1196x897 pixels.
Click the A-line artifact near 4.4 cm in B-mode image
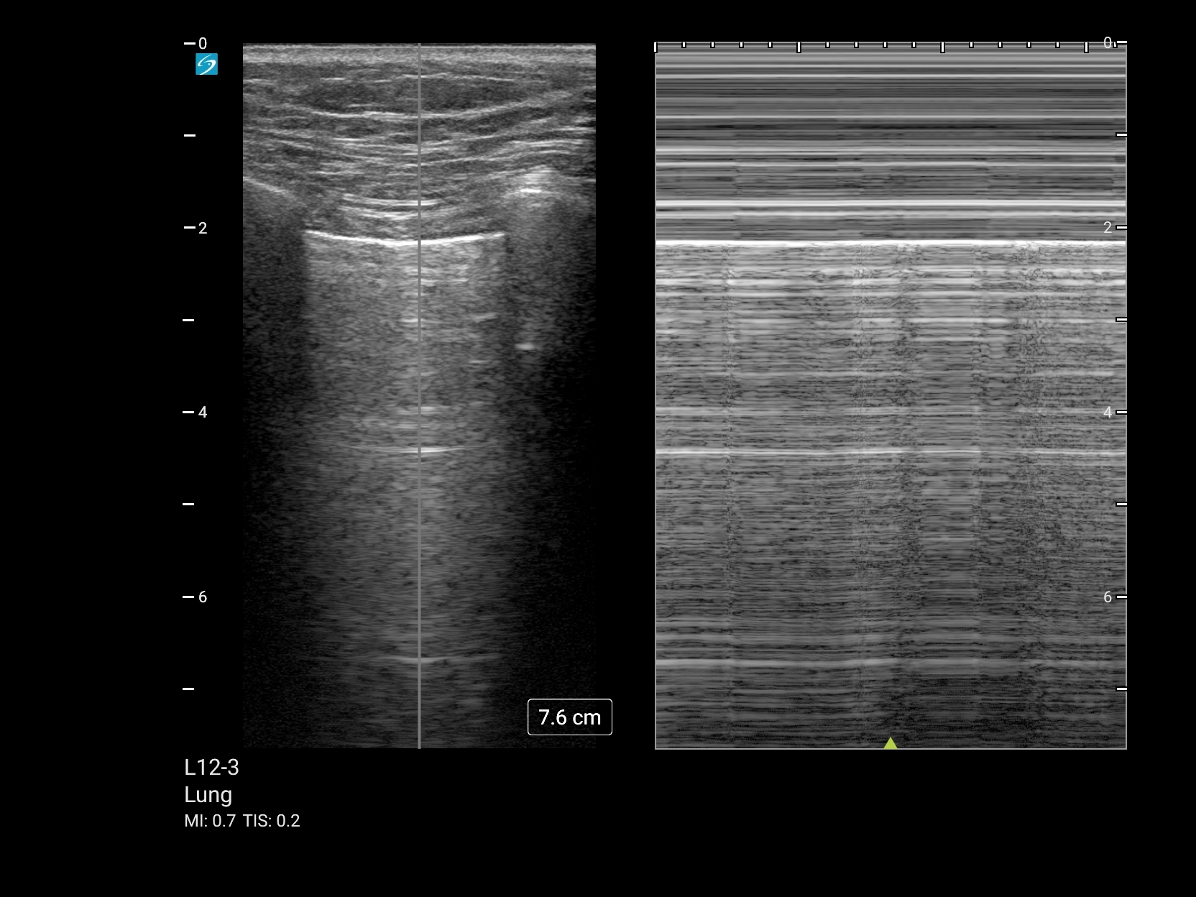click(x=420, y=451)
